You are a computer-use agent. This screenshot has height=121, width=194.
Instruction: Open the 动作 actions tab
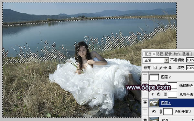pos(177,54)
